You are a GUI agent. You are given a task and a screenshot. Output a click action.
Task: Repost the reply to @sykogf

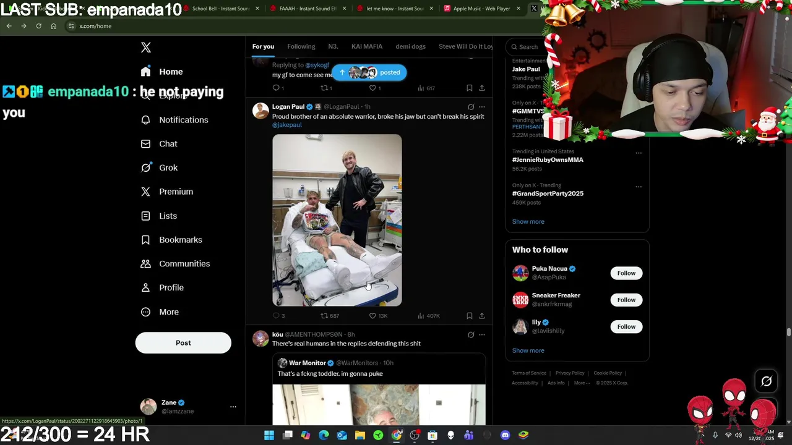(325, 88)
